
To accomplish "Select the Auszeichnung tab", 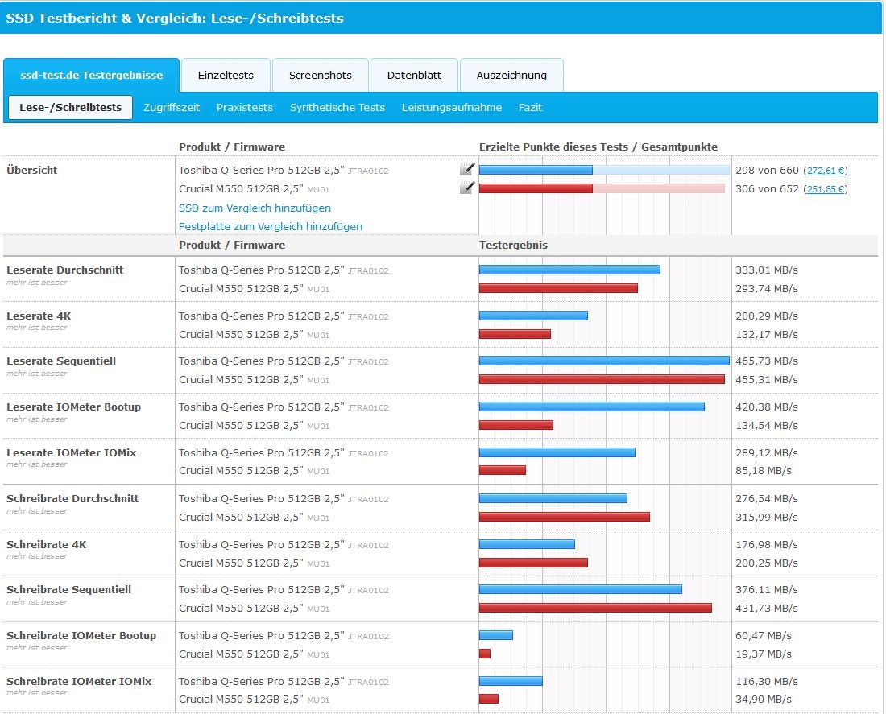I will pyautogui.click(x=511, y=76).
